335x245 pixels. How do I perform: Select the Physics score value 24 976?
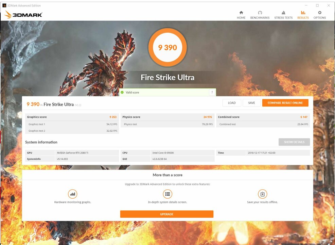pos(208,117)
